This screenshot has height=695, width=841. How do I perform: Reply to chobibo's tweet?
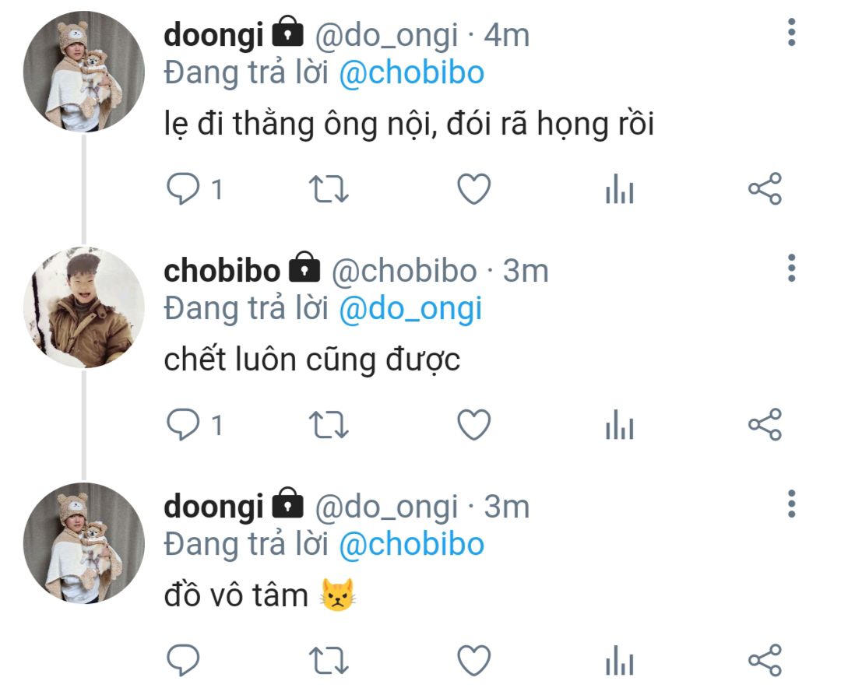[184, 425]
